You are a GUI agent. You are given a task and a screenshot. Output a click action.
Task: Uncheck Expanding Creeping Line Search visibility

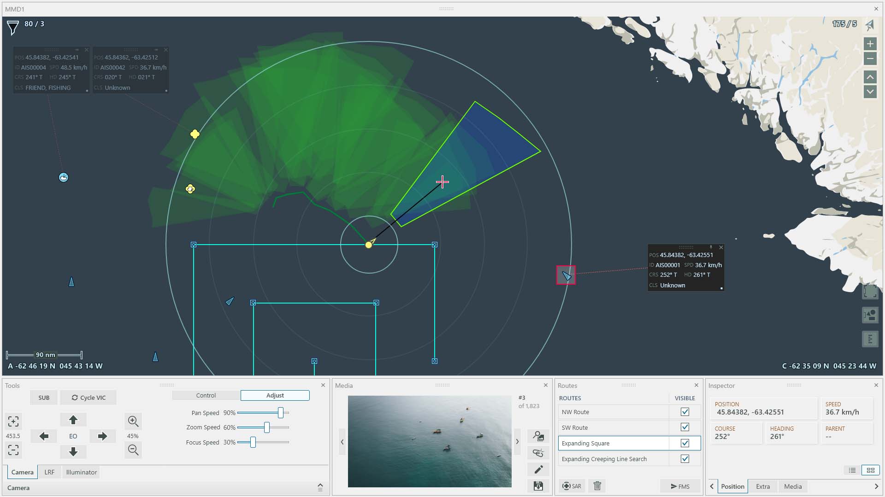(x=684, y=459)
